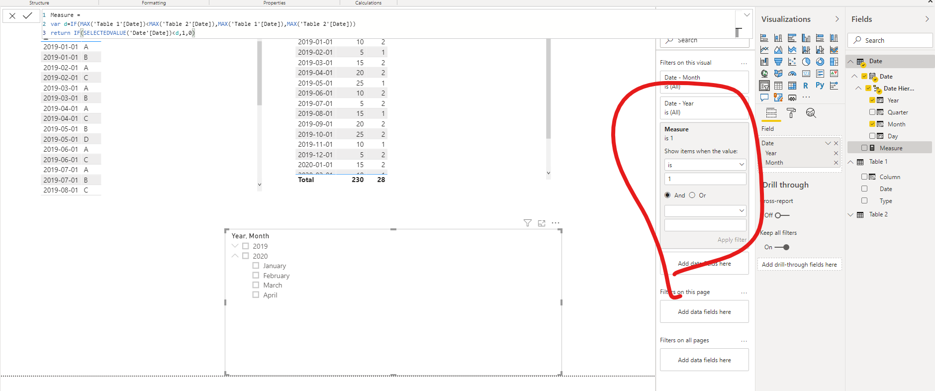Collapse the Table 1 fields list

pyautogui.click(x=850, y=162)
